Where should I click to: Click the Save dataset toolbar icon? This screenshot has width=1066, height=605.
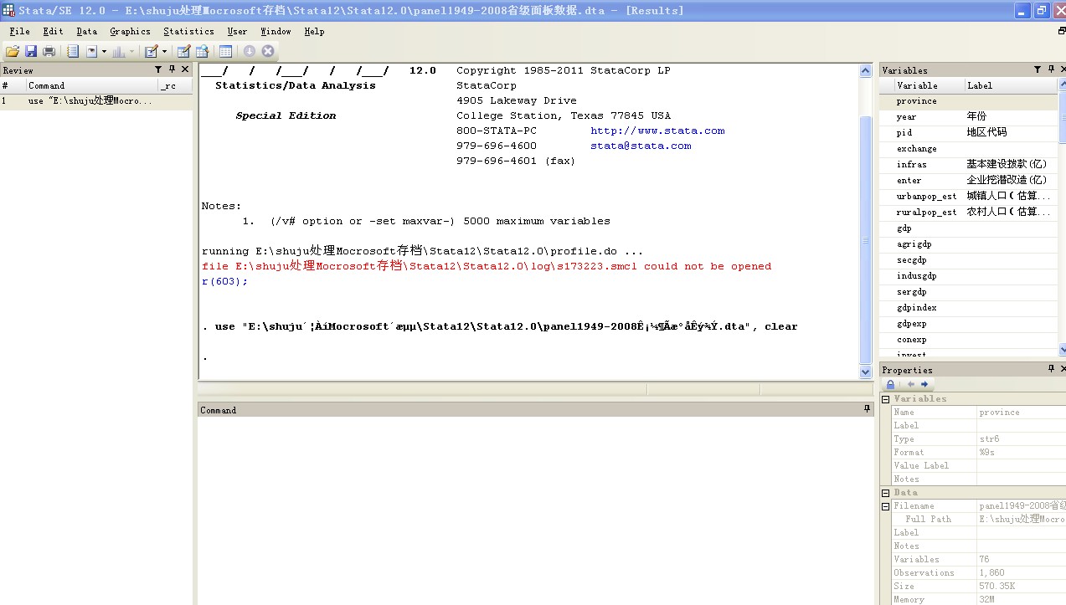[x=31, y=51]
